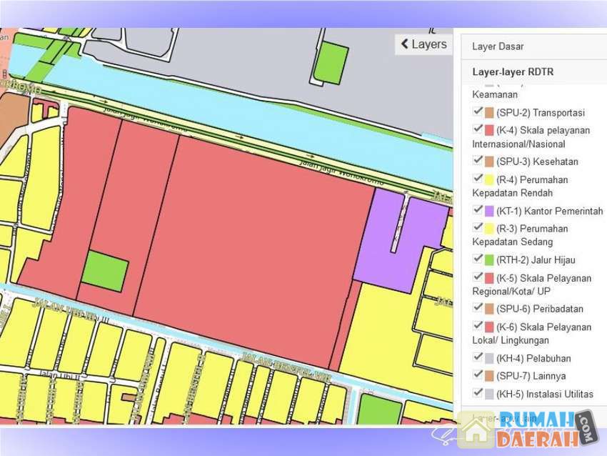The width and height of the screenshot is (607, 456).
Task: Expand the Layer Dasar section
Action: (498, 46)
